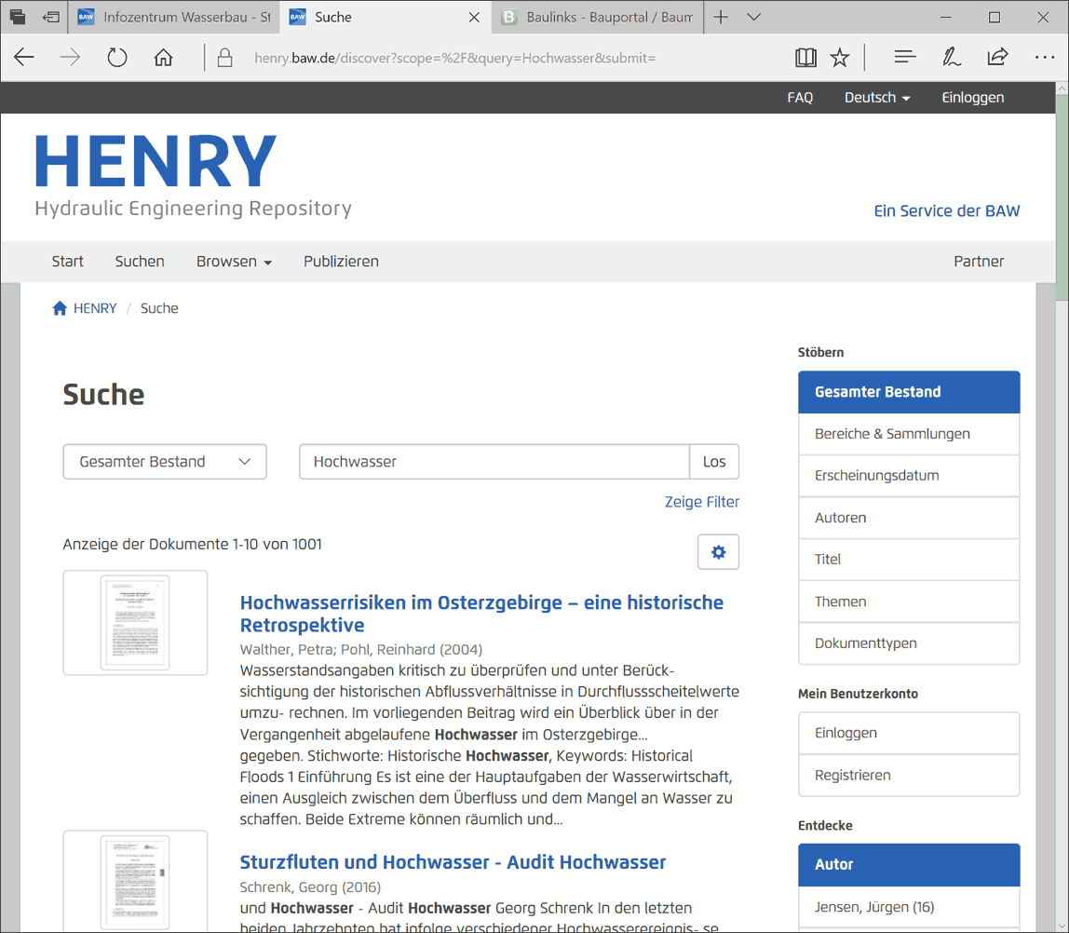Browse by Themen

tap(909, 602)
